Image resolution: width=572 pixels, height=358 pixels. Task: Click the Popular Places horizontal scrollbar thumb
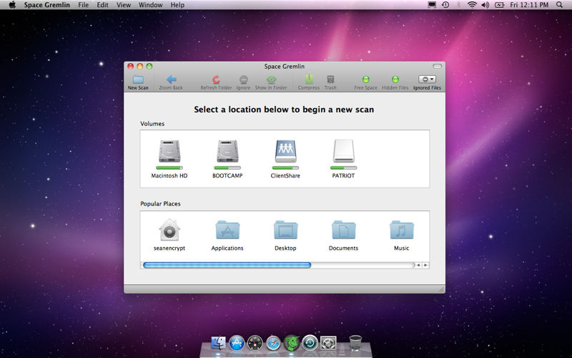pyautogui.click(x=227, y=265)
